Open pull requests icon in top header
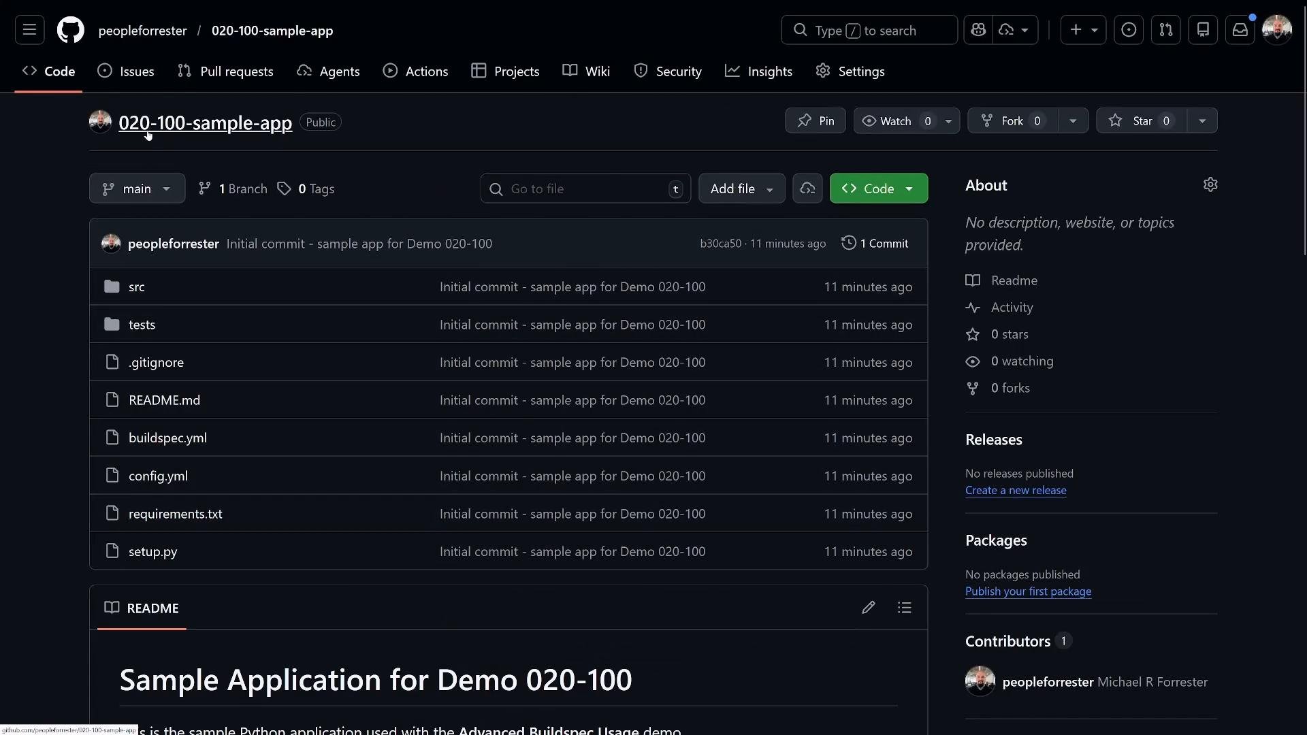The image size is (1307, 735). pos(1166,30)
